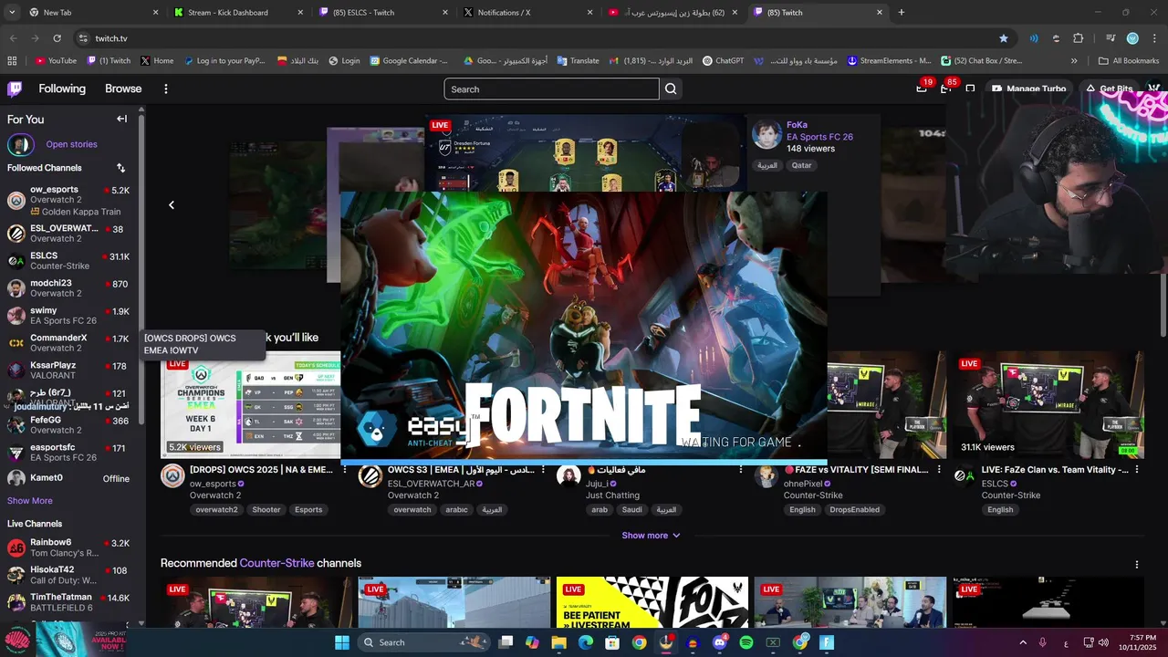
Task: Click the Twitch search input field
Action: 551,89
